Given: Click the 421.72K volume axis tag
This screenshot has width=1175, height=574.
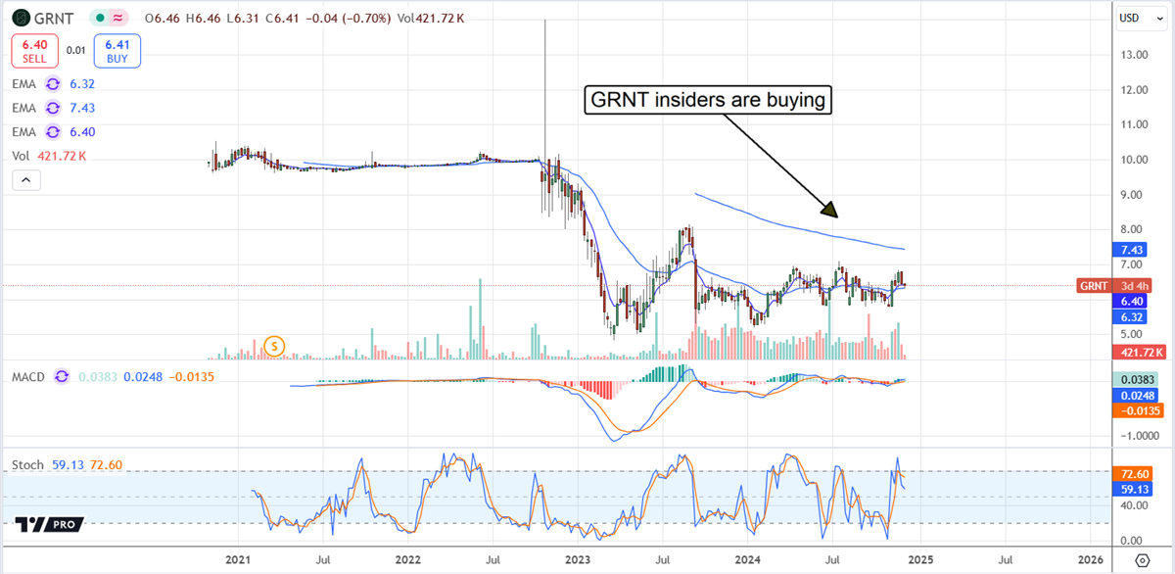Looking at the screenshot, I should [1138, 351].
